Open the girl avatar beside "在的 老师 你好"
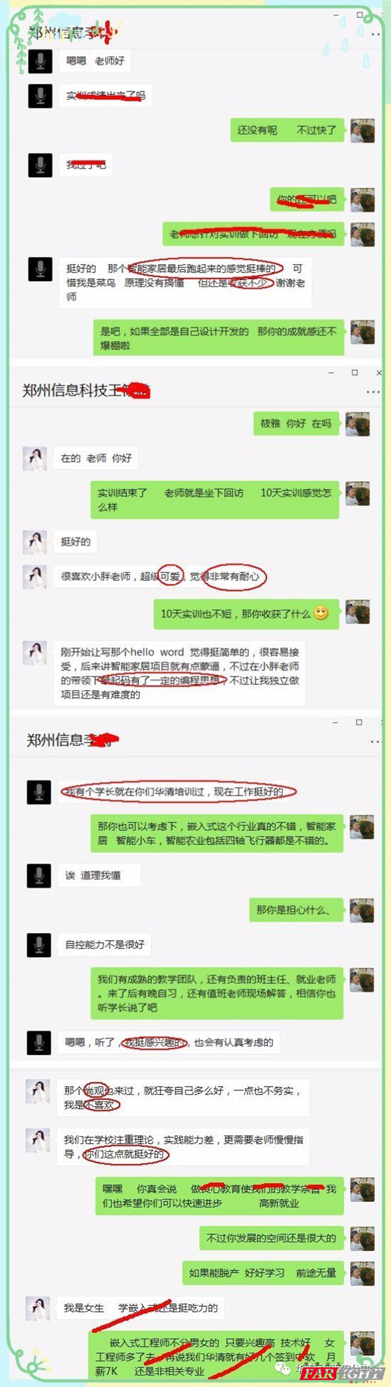The image size is (391, 1387). click(x=35, y=458)
